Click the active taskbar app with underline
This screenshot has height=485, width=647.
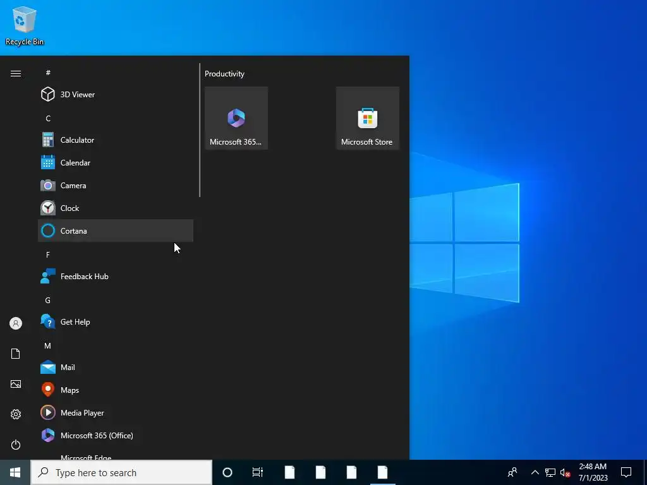pyautogui.click(x=382, y=472)
